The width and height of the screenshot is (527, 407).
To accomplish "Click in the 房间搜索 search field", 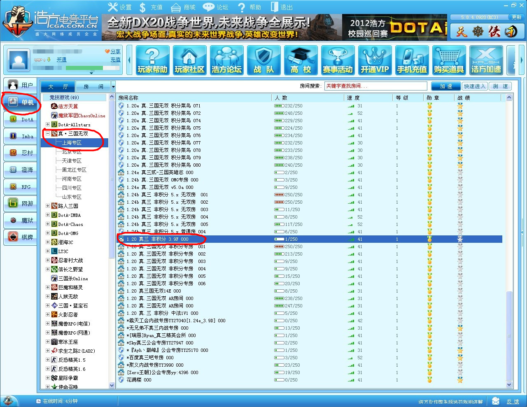I will 375,86.
